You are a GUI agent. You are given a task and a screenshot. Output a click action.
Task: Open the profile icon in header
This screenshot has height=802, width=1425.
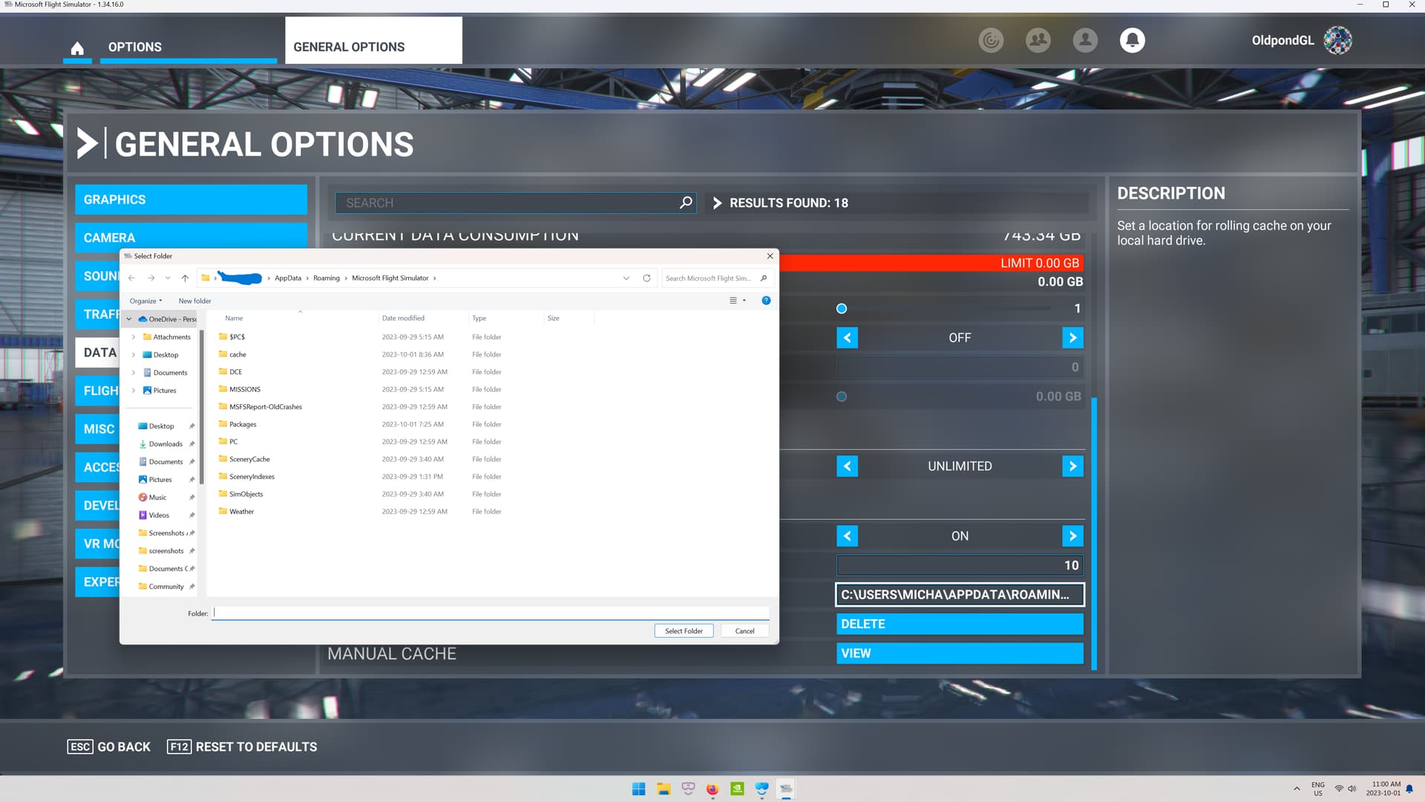coord(1085,40)
